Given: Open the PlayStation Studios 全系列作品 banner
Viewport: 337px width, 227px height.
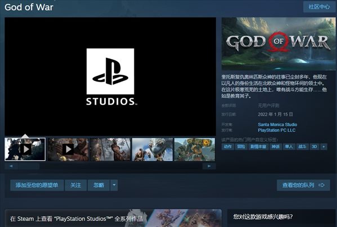Looking at the screenshot, I should [x=113, y=218].
